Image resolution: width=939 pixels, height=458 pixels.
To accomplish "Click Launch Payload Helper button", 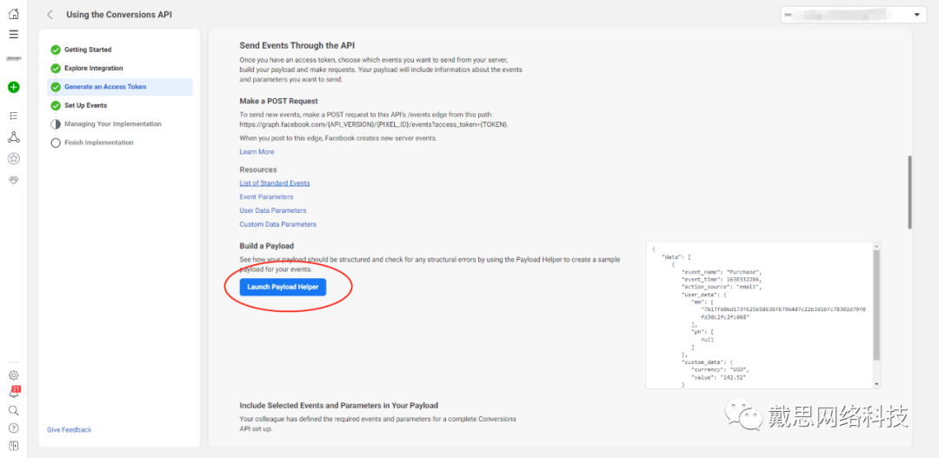I will point(283,288).
